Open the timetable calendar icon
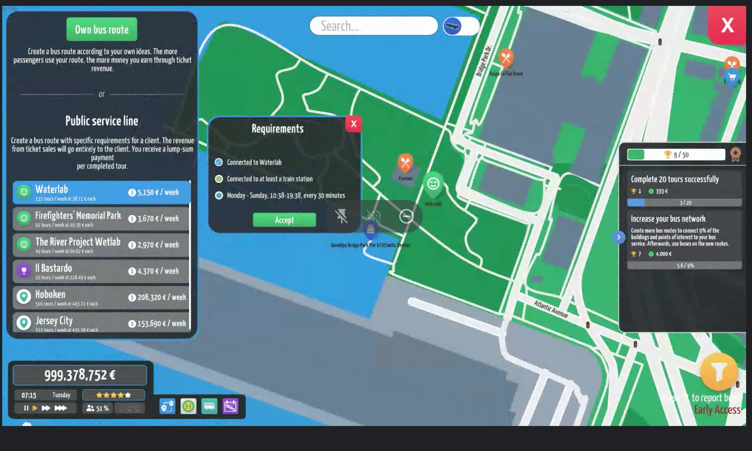This screenshot has height=451, width=752. coord(230,406)
